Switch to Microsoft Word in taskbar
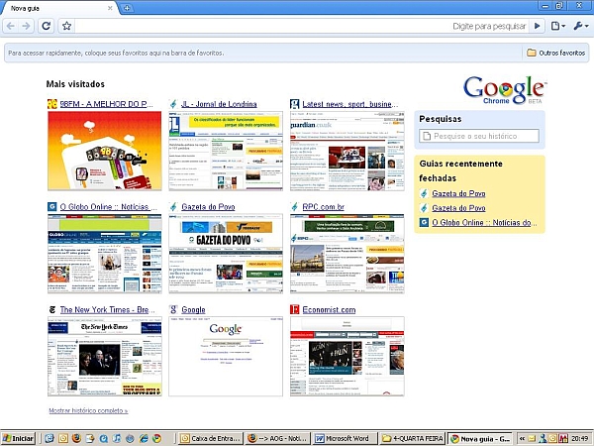The image size is (594, 446). click(346, 437)
